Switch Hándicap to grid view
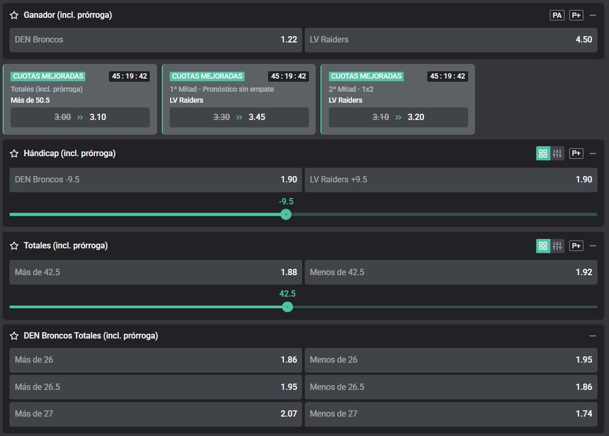This screenshot has width=609, height=436. click(543, 154)
